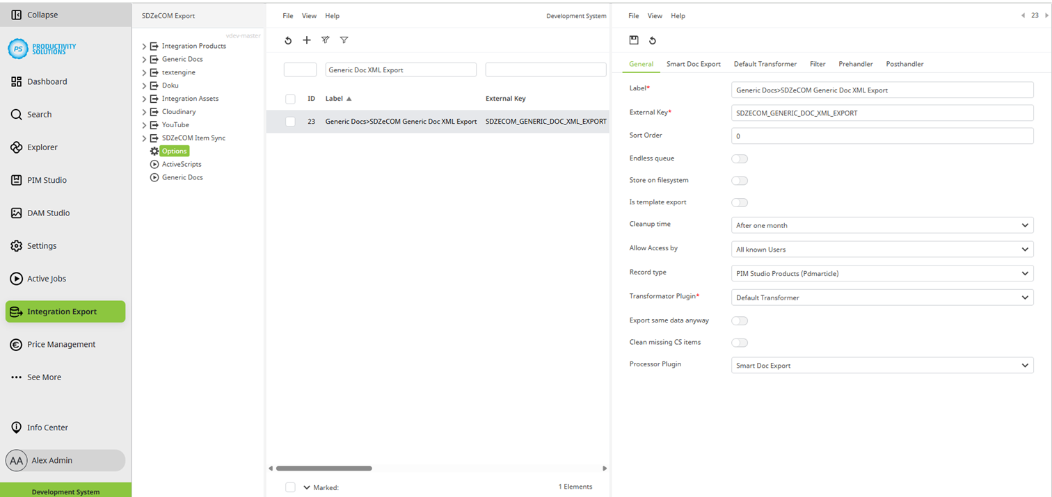
Task: Click the horizontal scrollbar below the export list
Action: coord(324,468)
